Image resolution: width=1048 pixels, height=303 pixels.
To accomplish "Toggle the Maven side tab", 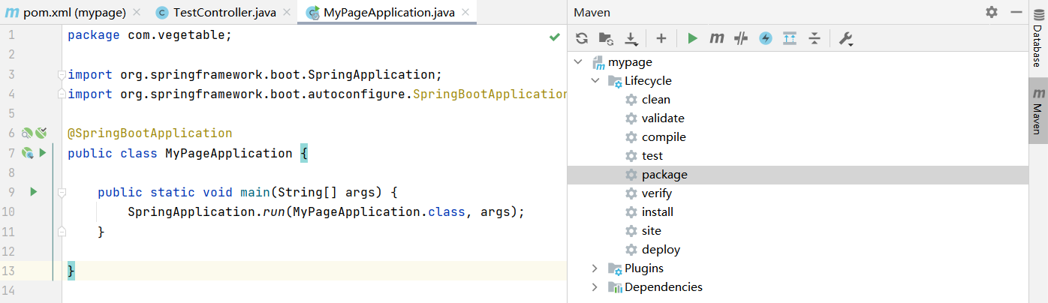I will coord(1037,110).
